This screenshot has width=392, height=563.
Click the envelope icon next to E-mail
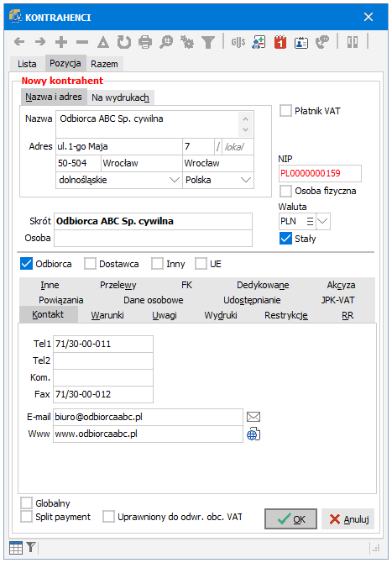pos(253,417)
